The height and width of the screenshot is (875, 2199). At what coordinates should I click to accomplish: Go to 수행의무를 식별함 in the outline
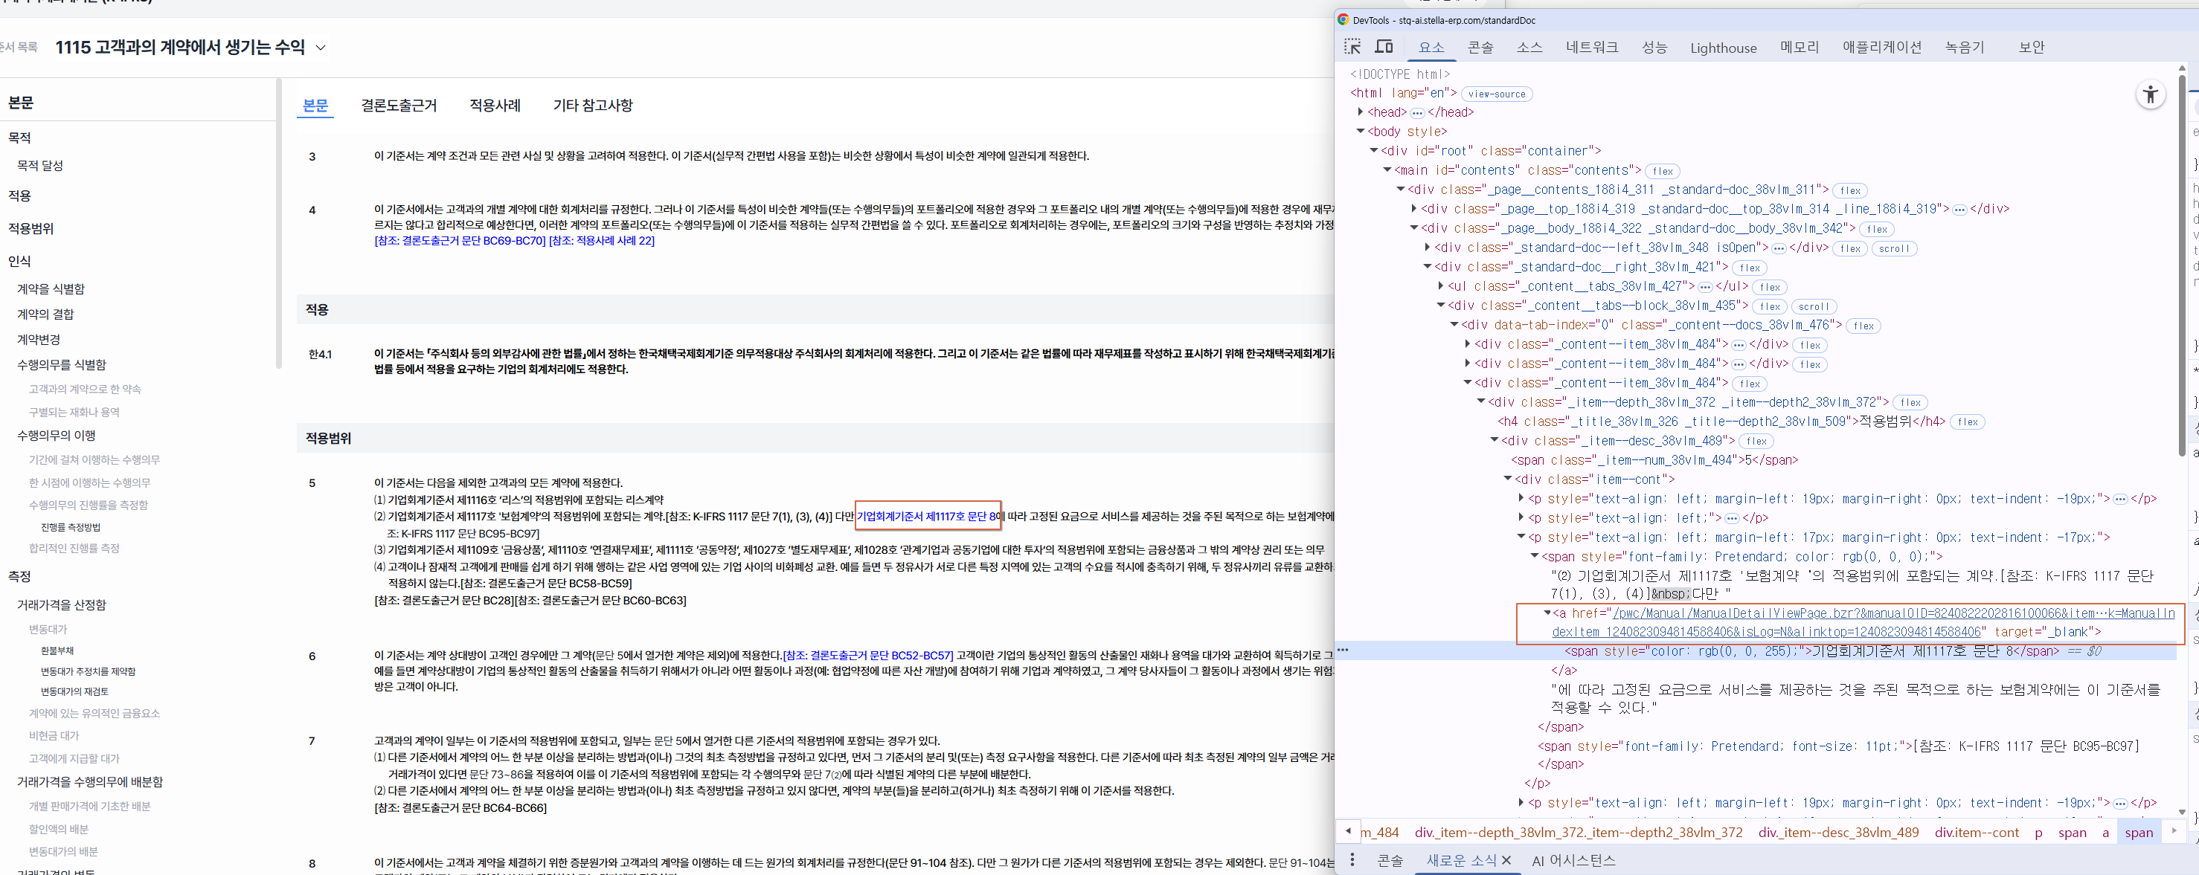coord(62,364)
